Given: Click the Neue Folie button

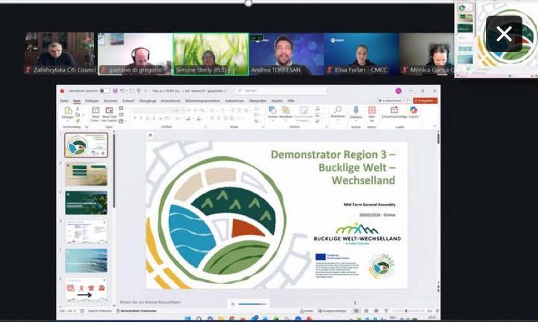Looking at the screenshot, I should (x=95, y=113).
